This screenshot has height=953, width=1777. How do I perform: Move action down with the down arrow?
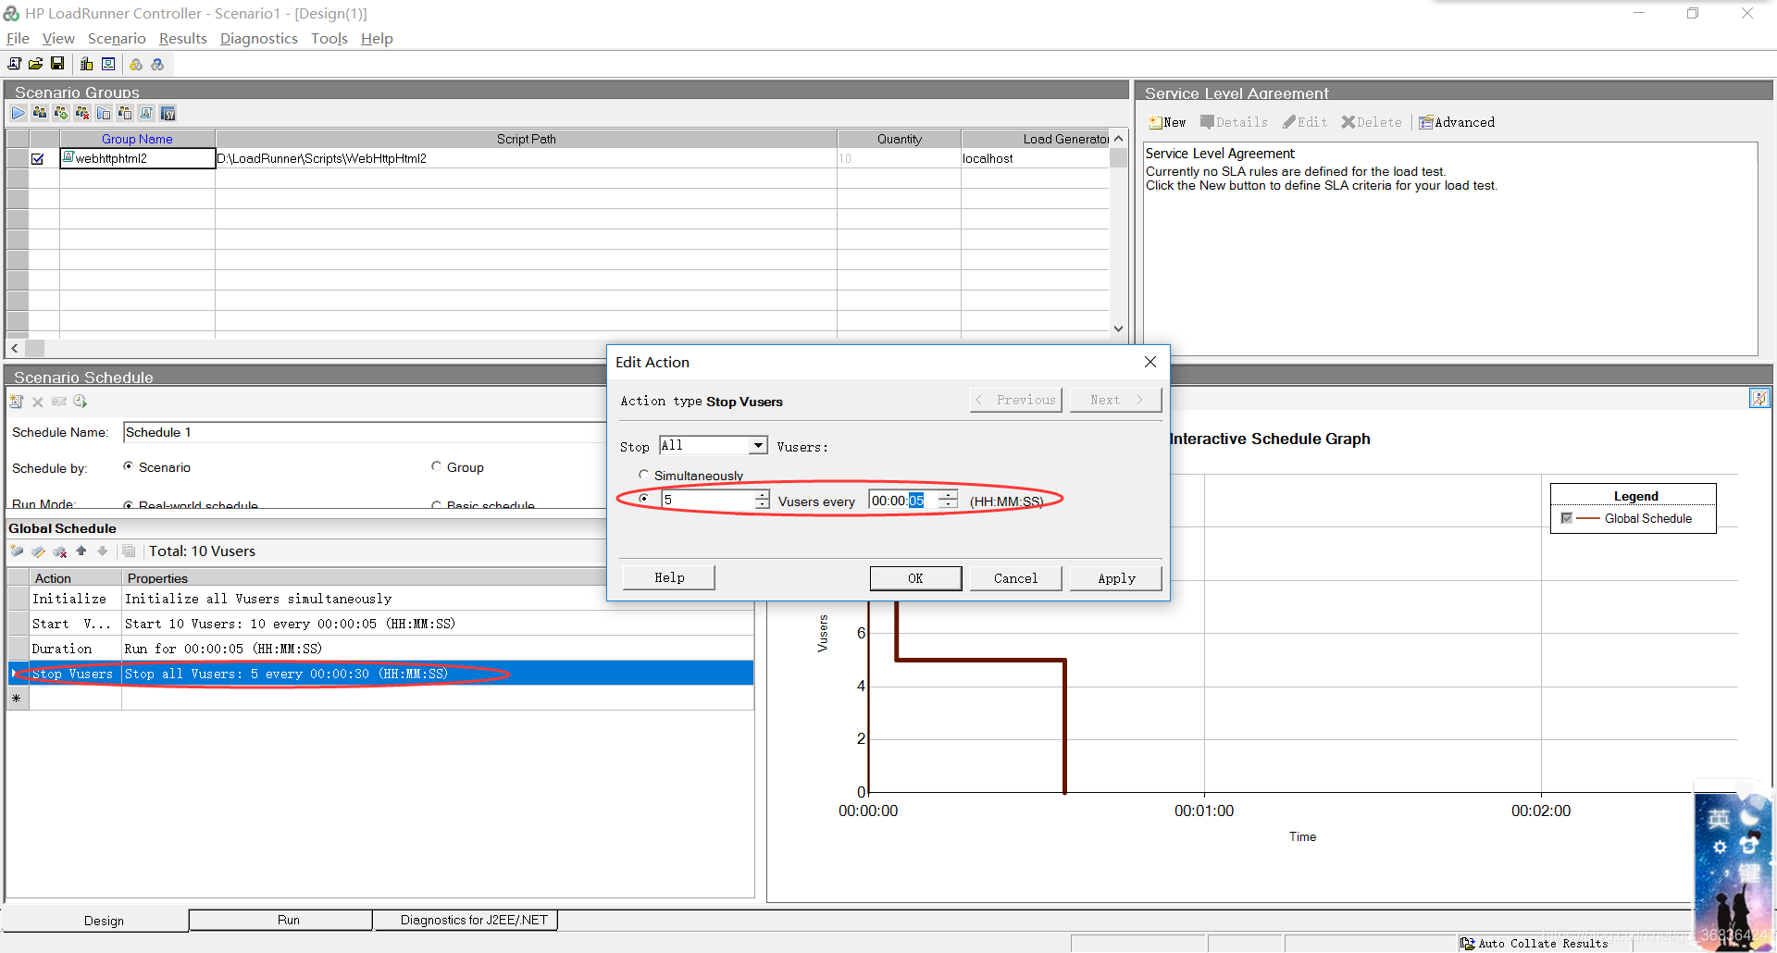pos(103,551)
